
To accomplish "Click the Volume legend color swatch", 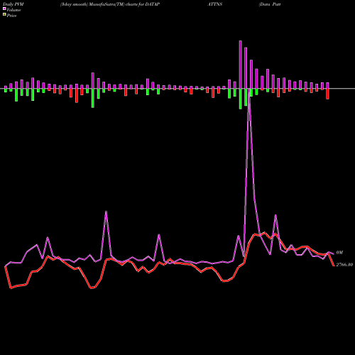I will (x=4, y=9).
